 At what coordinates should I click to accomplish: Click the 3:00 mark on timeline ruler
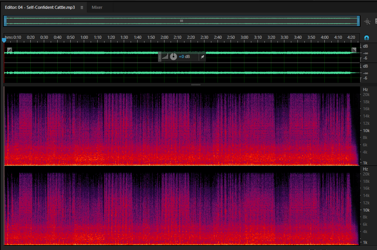244,38
